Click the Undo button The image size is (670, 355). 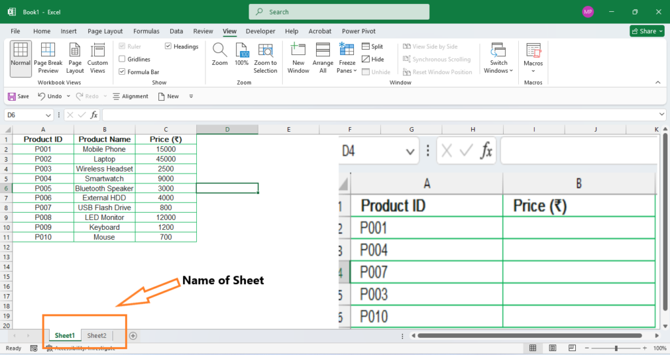[x=50, y=96]
